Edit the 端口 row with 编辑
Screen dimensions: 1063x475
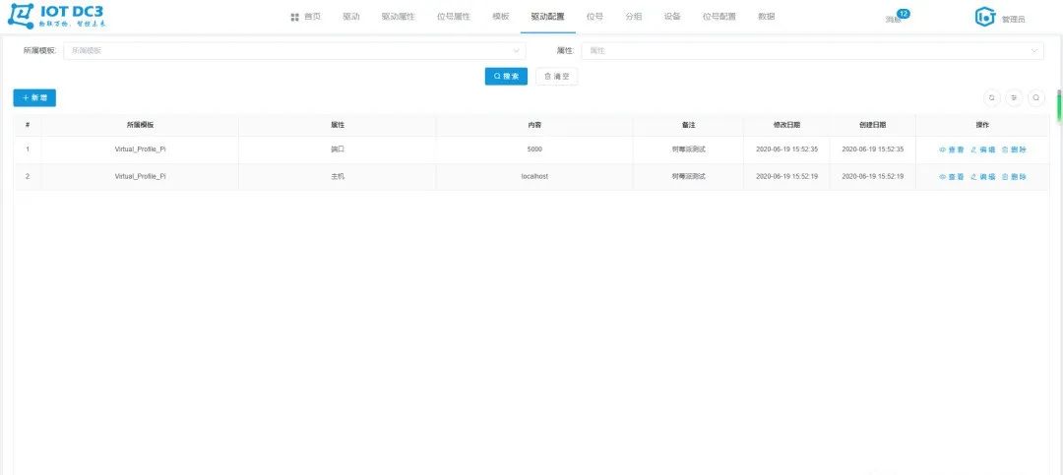[x=982, y=149]
